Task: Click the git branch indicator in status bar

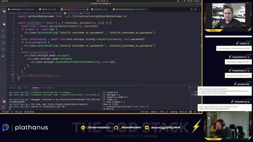Action: [x=6, y=112]
